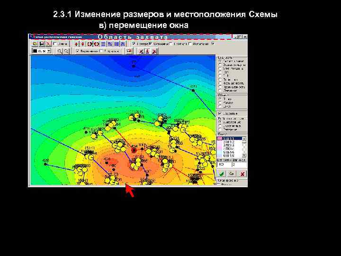Image resolution: width=341 pixels, height=256 pixels.
Task: Click the red X cancel button
Action: click(x=242, y=174)
